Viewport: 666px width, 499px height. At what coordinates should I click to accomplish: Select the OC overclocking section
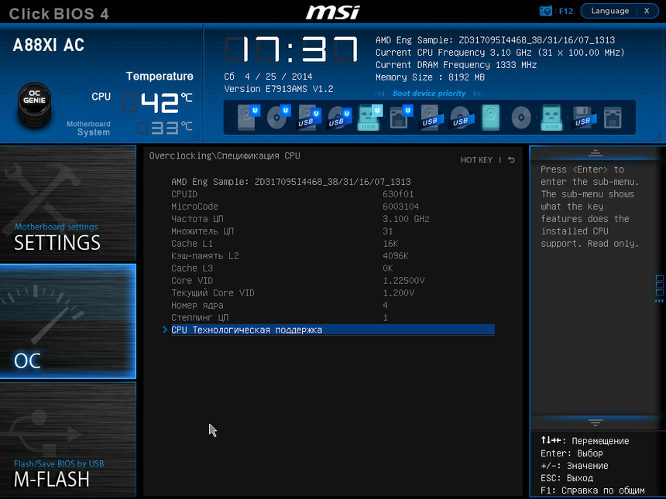pos(68,321)
